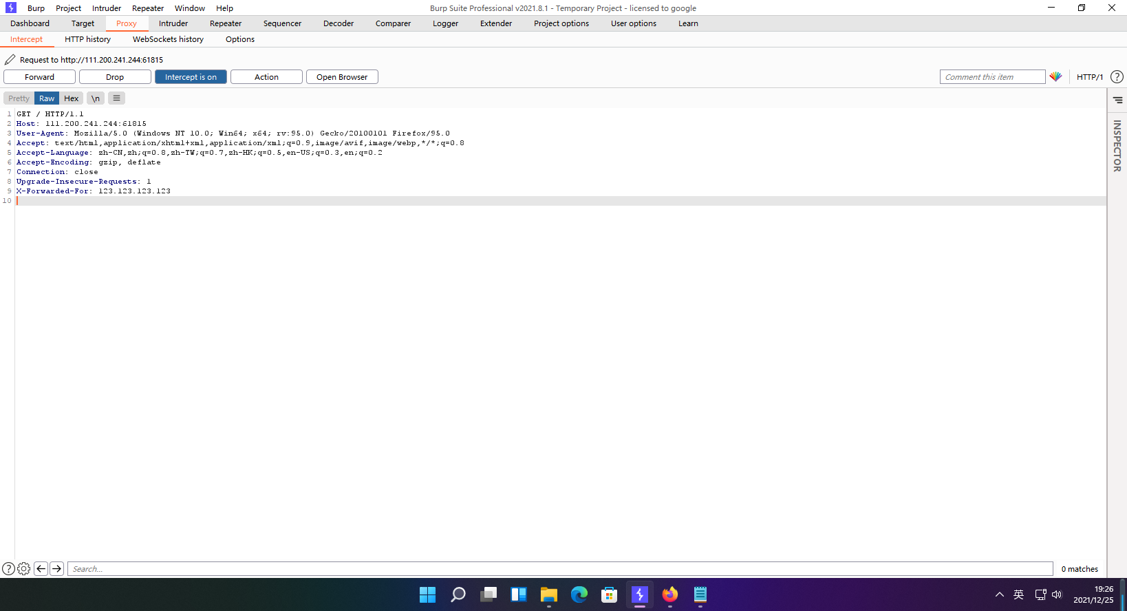The height and width of the screenshot is (611, 1127).
Task: Toggle the Intercept is on button
Action: click(191, 77)
